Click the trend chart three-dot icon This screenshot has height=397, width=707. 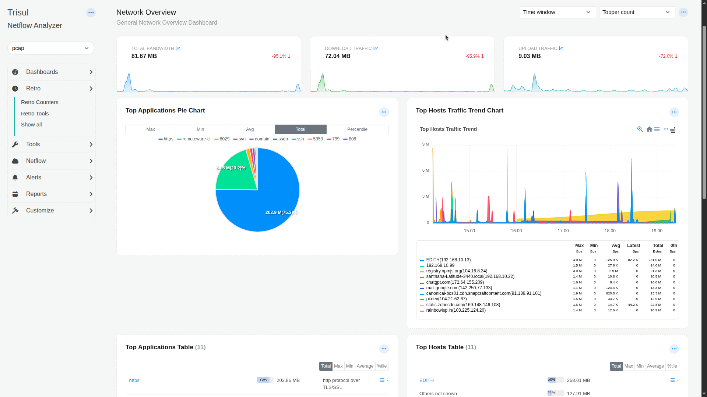(x=666, y=129)
